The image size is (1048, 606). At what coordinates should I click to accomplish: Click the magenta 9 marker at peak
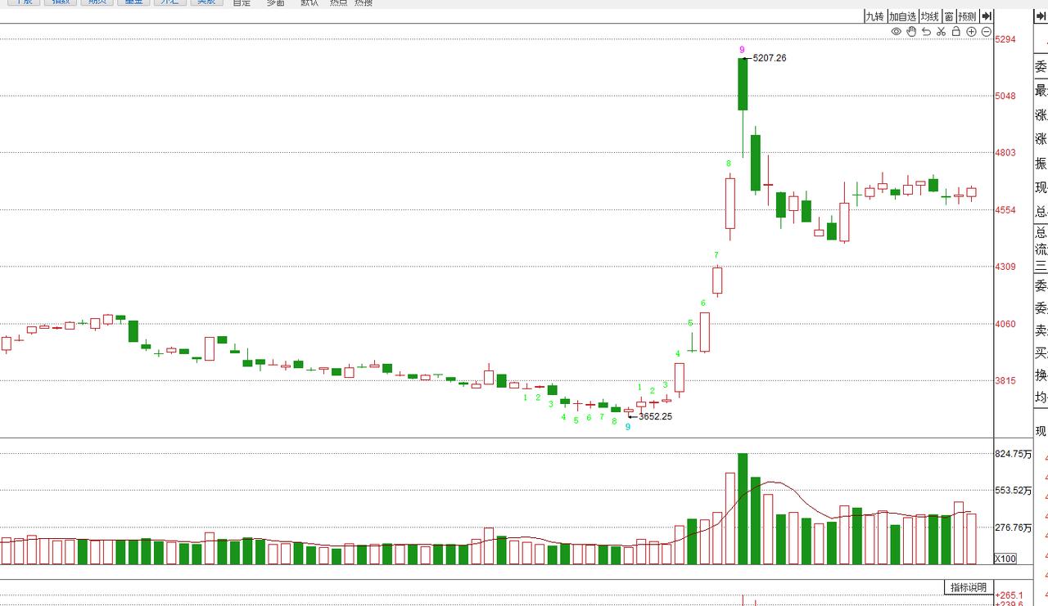pyautogui.click(x=742, y=50)
